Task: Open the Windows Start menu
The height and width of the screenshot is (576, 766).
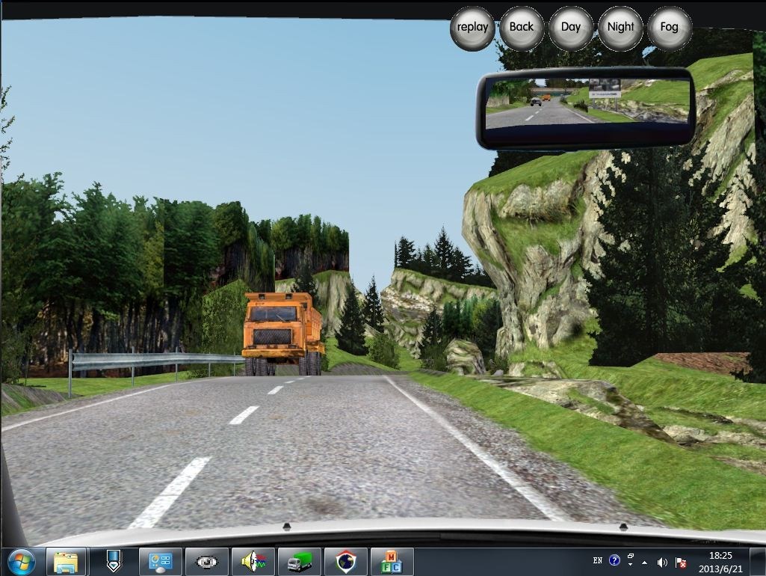Action: pyautogui.click(x=20, y=561)
